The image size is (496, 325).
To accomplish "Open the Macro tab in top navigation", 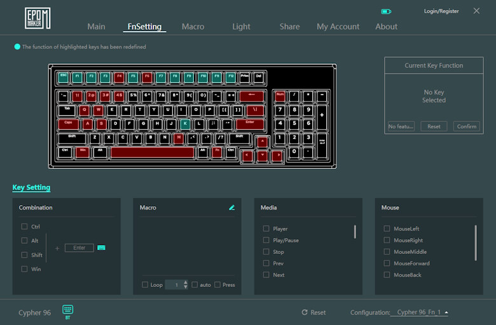I will coord(193,27).
